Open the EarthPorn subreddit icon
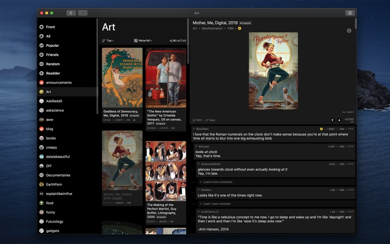 tap(41, 184)
